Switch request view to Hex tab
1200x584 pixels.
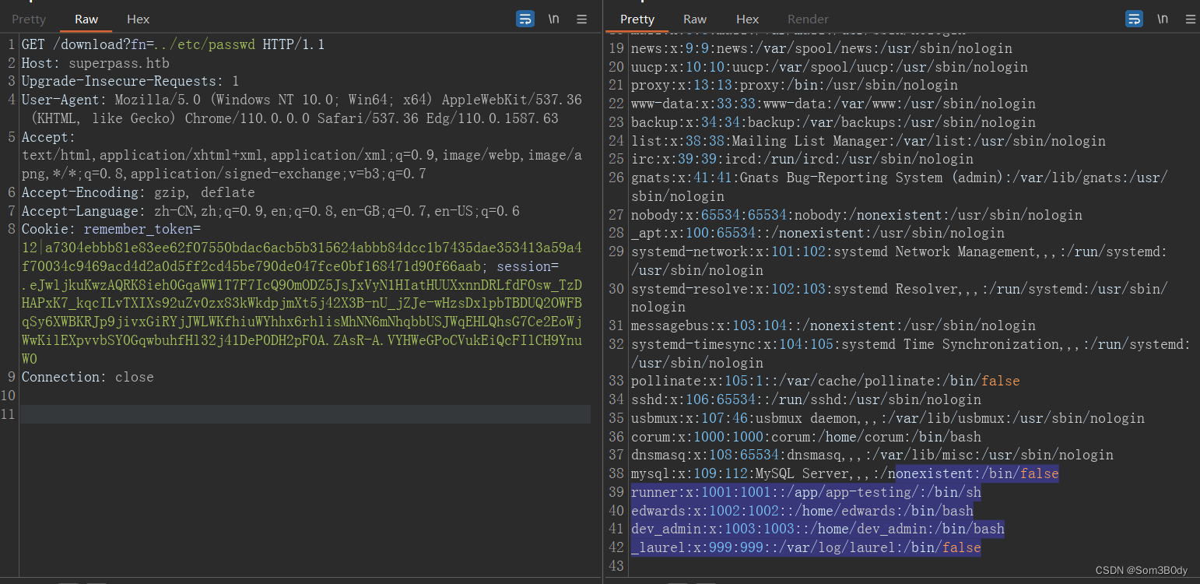(x=139, y=19)
